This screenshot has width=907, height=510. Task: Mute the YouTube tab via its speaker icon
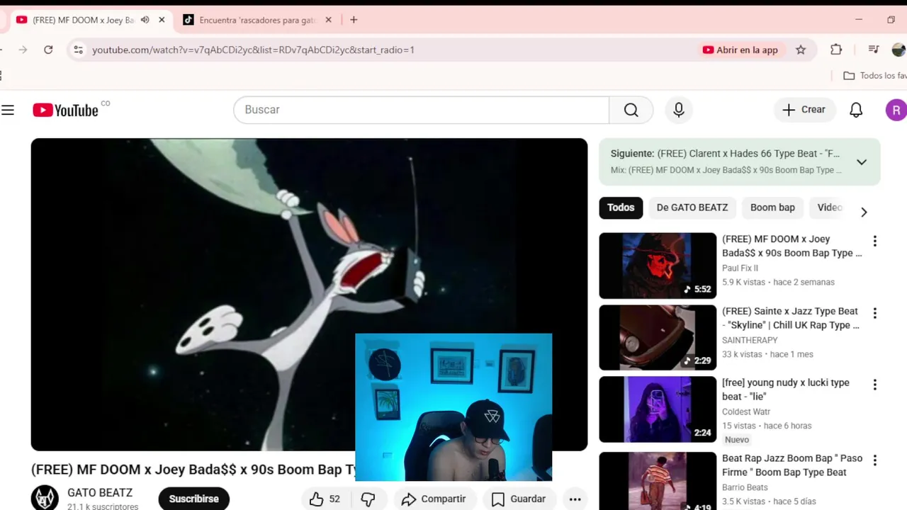coord(145,20)
